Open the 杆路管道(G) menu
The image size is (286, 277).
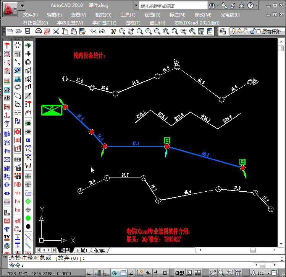pyautogui.click(x=36, y=23)
